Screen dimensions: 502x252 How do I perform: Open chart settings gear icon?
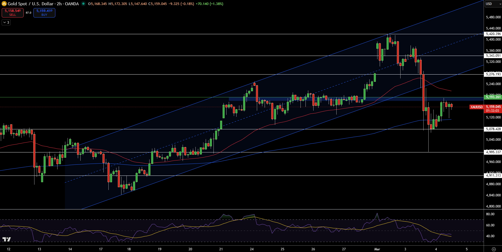click(494, 249)
